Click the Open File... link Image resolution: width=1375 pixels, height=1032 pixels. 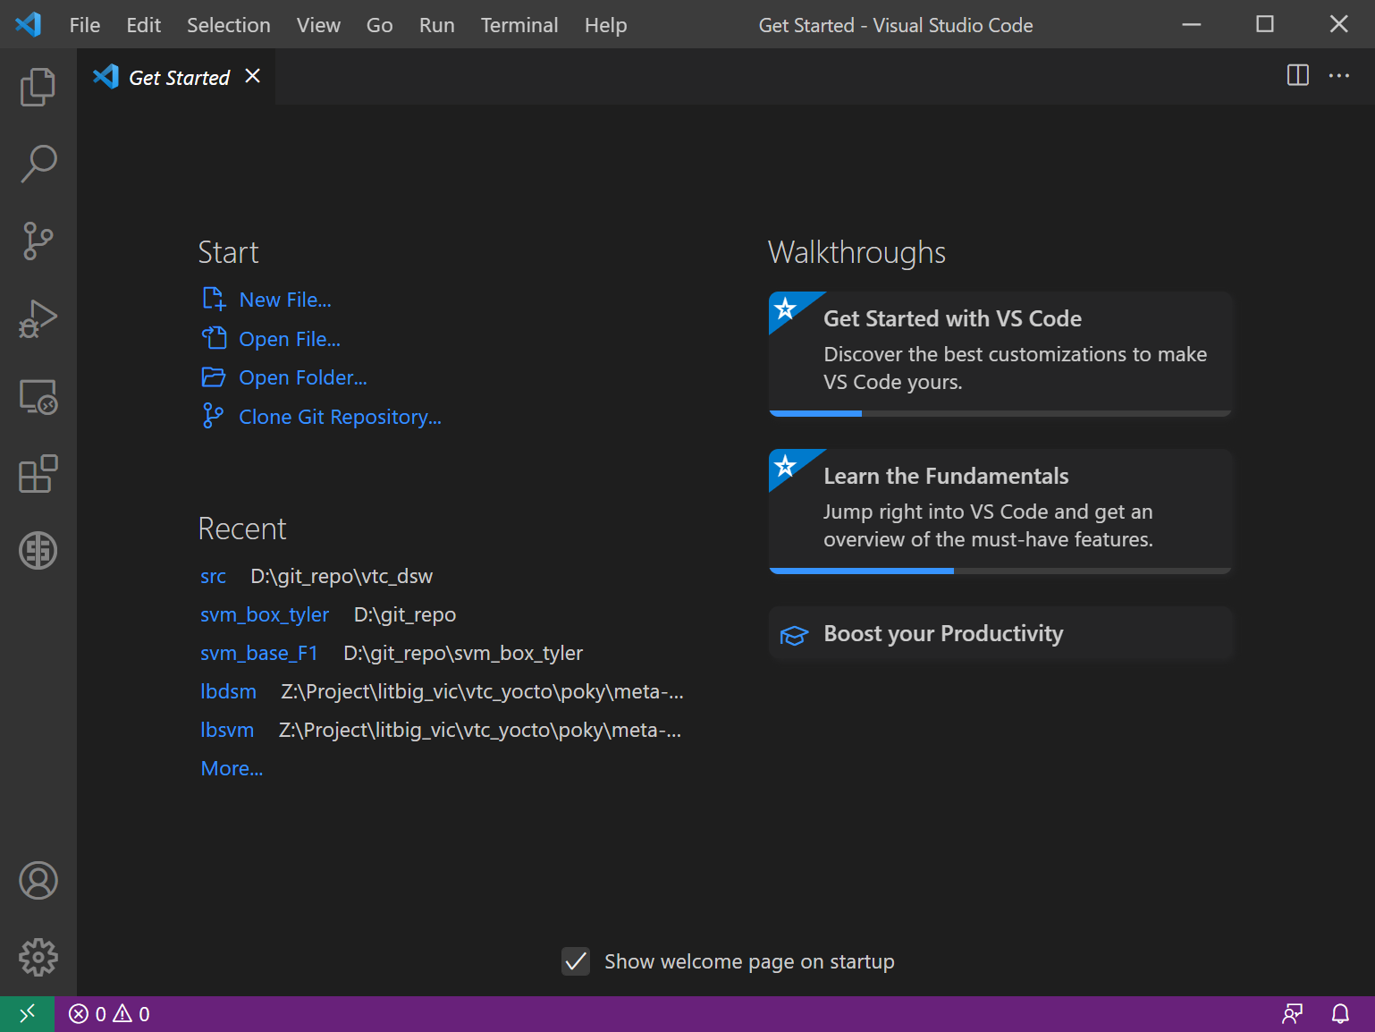290,339
